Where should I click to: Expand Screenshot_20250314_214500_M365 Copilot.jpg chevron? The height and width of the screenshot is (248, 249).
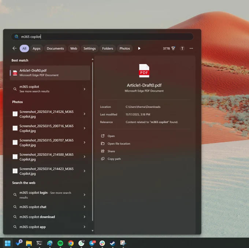[85, 157]
